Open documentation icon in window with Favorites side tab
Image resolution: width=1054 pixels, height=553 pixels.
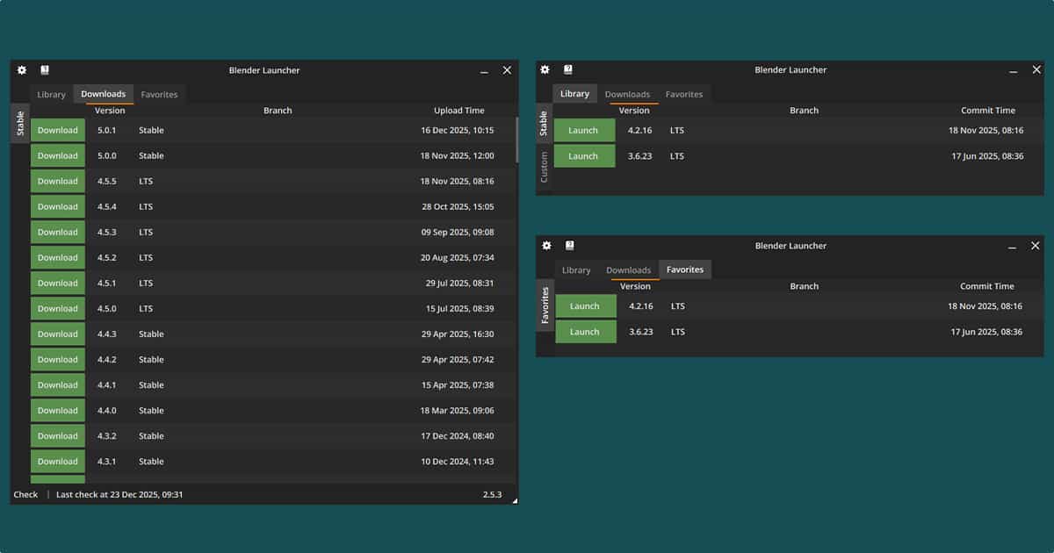click(569, 246)
